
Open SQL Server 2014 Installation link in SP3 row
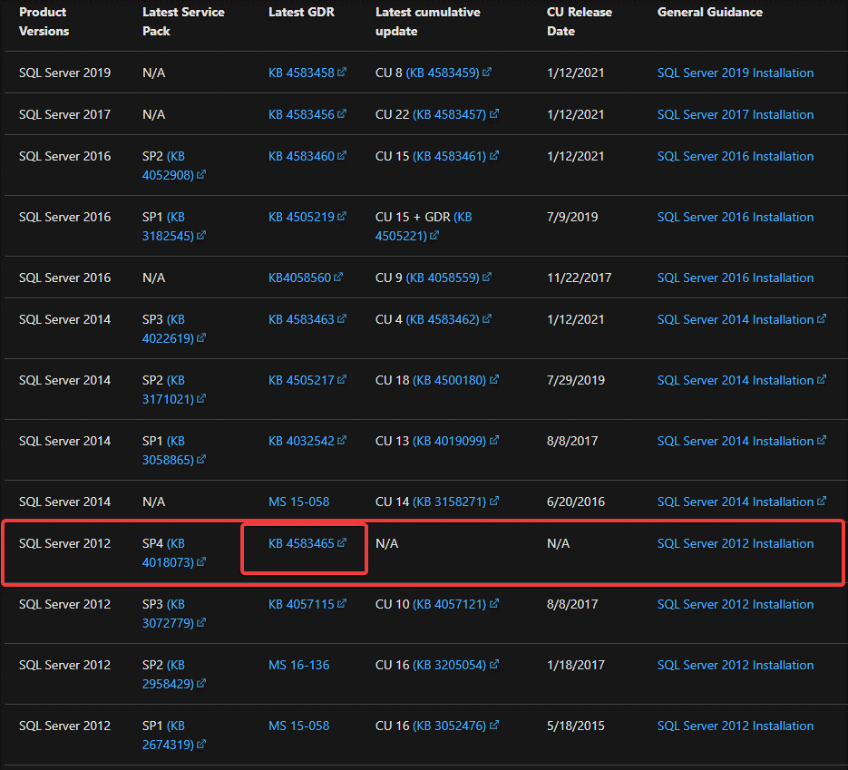(735, 319)
